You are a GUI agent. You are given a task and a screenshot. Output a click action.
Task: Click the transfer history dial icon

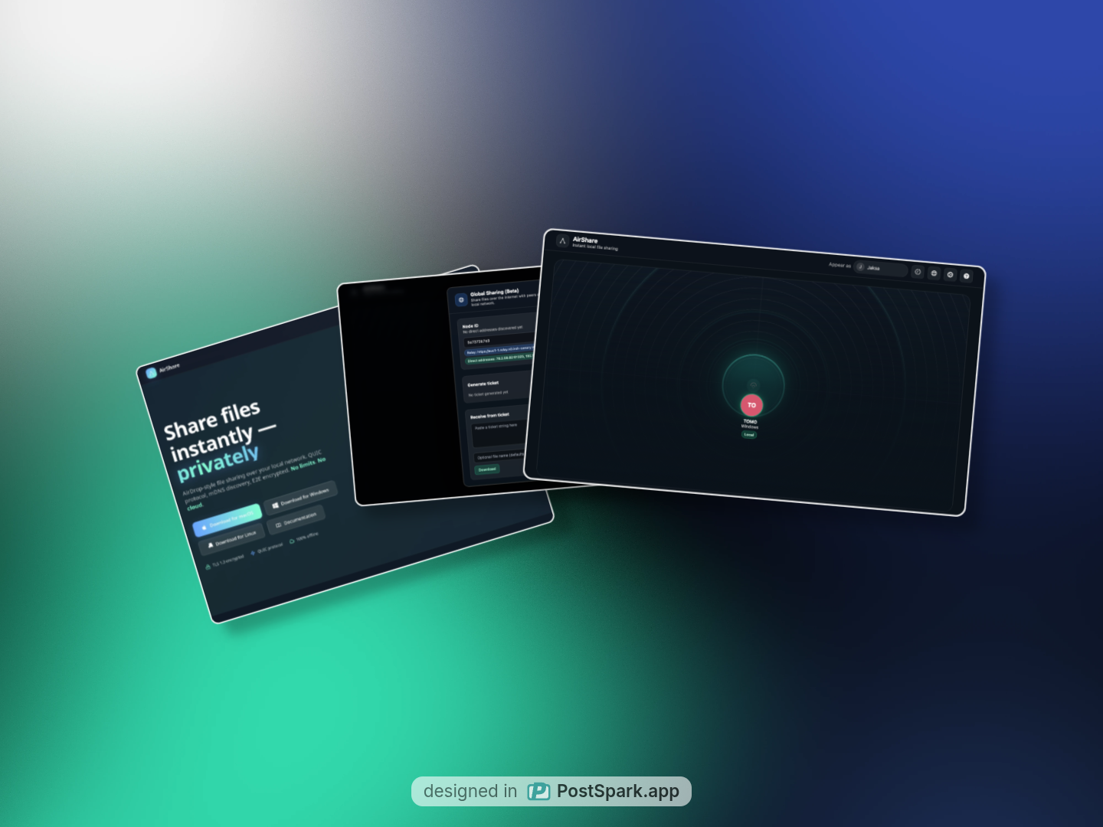click(x=918, y=273)
